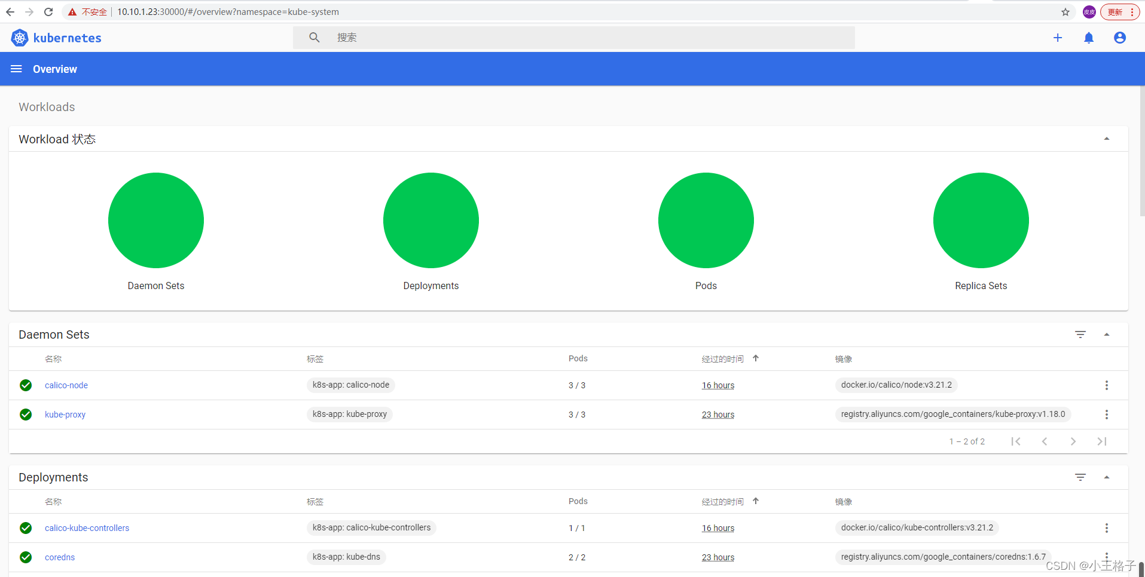The height and width of the screenshot is (577, 1145).
Task: Click the browser profile avatar
Action: point(1089,12)
